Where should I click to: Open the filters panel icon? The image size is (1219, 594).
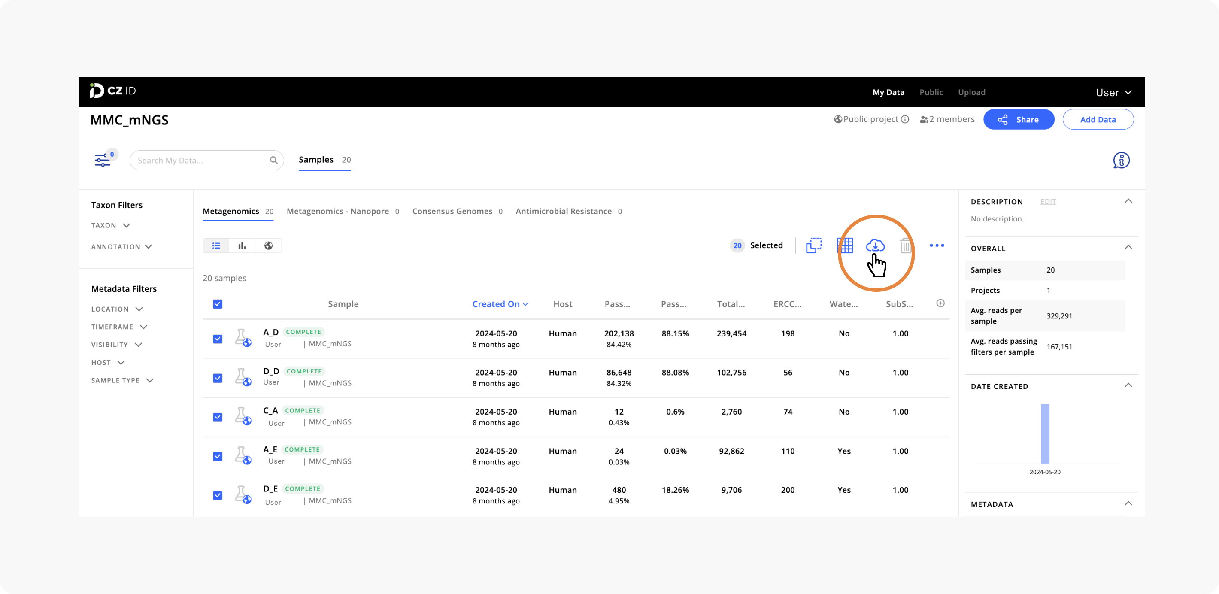point(102,160)
